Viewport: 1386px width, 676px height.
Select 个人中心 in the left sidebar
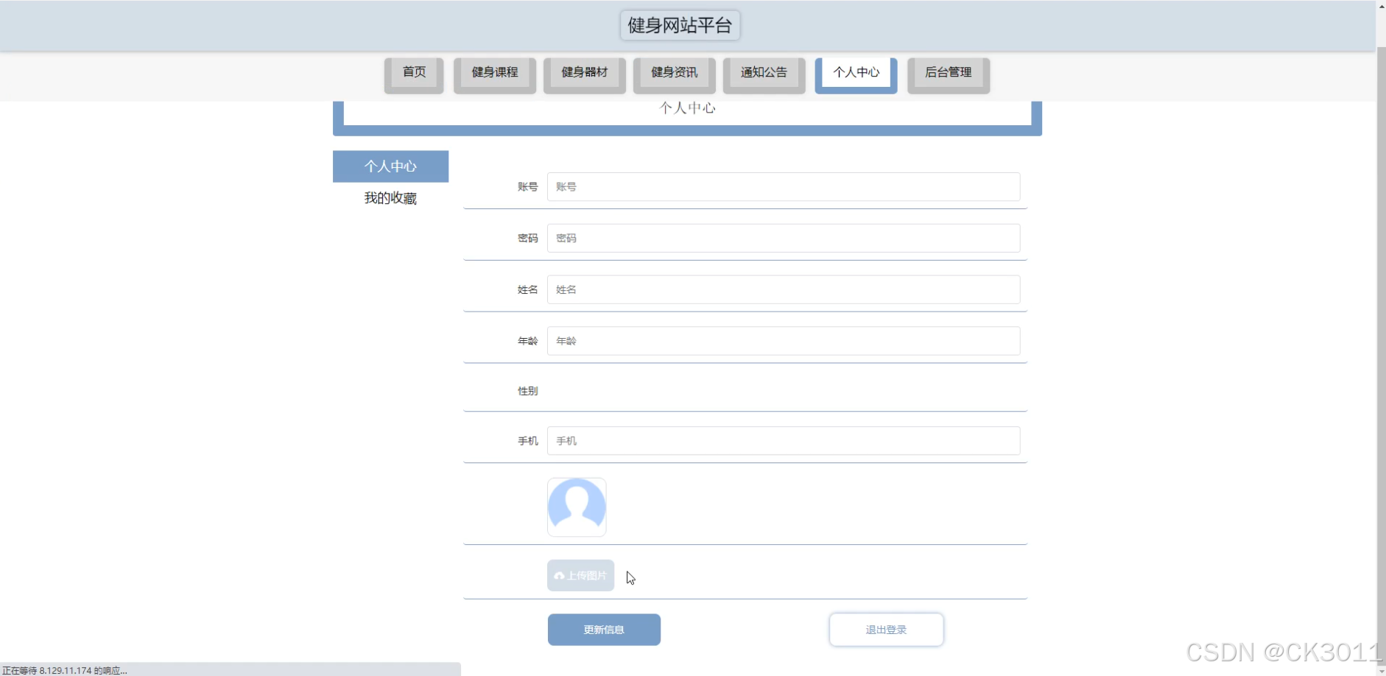click(x=390, y=166)
